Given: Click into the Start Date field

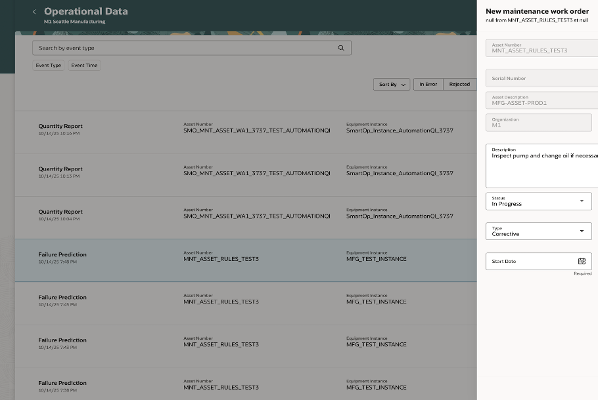Looking at the screenshot, I should coord(538,262).
